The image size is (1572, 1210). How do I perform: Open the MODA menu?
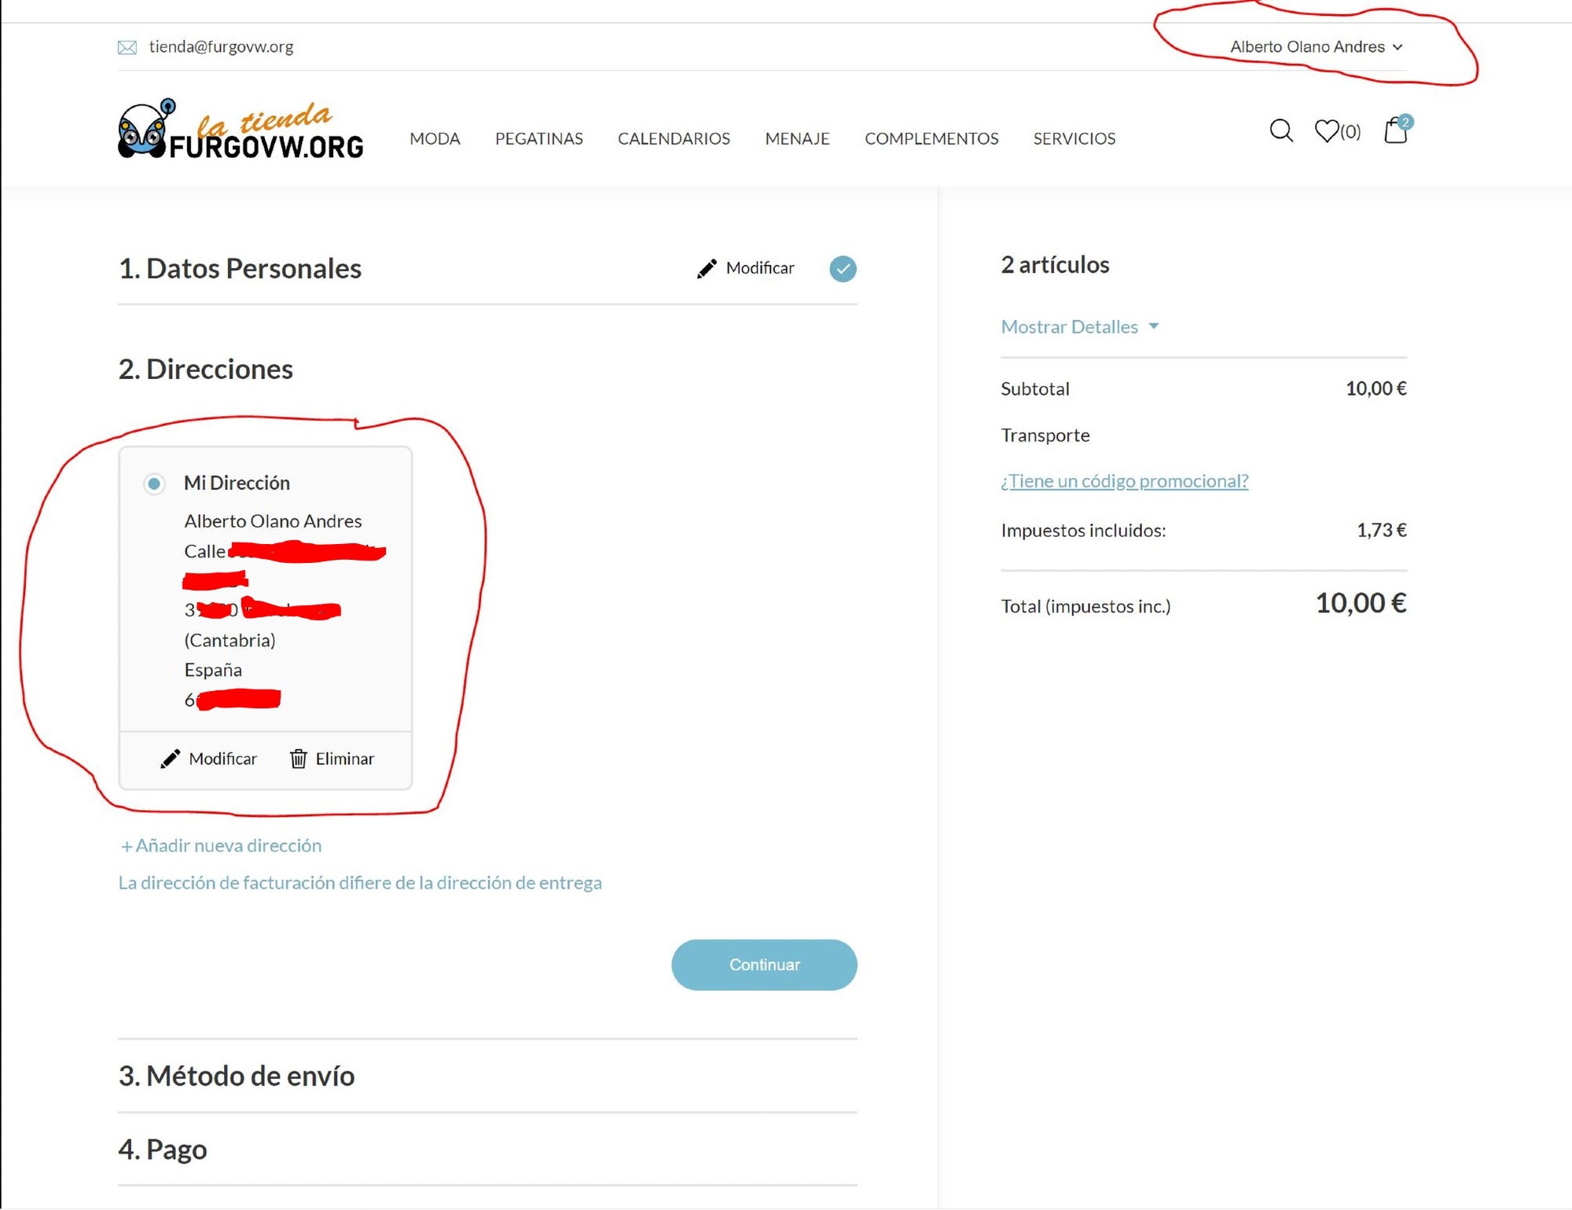point(435,138)
